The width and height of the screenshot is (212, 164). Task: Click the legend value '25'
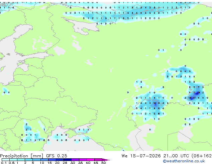pos(65,163)
